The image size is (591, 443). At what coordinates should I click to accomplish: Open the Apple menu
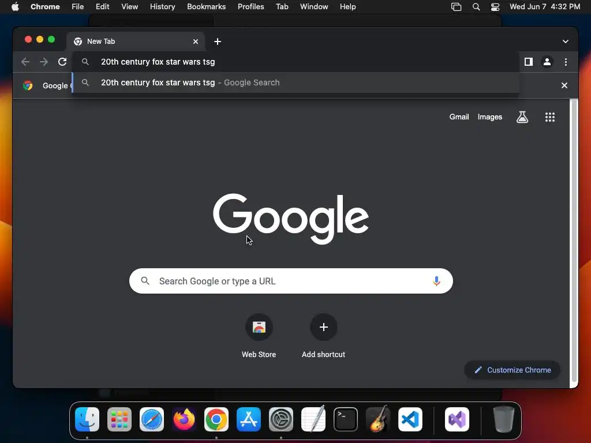click(15, 7)
